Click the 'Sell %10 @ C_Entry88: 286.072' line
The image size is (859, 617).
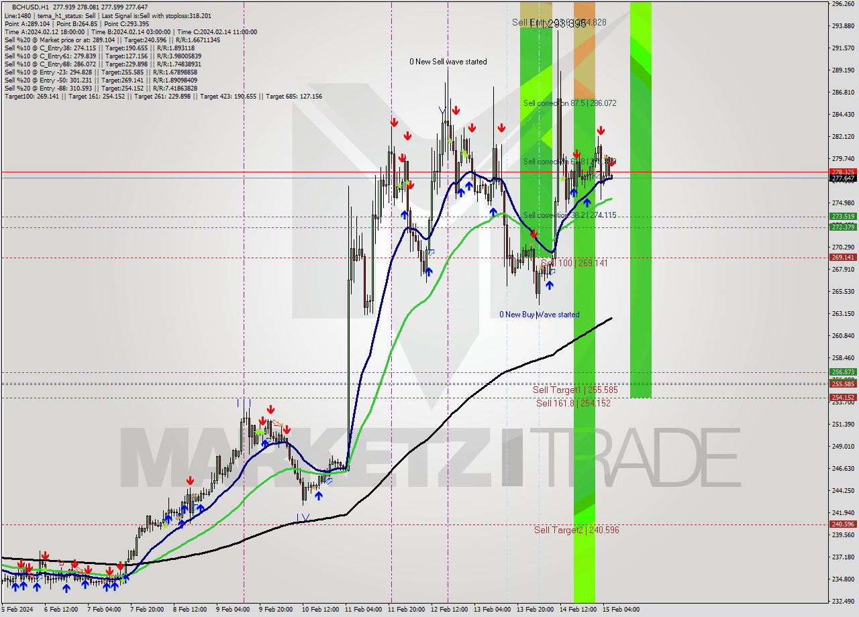[101, 64]
